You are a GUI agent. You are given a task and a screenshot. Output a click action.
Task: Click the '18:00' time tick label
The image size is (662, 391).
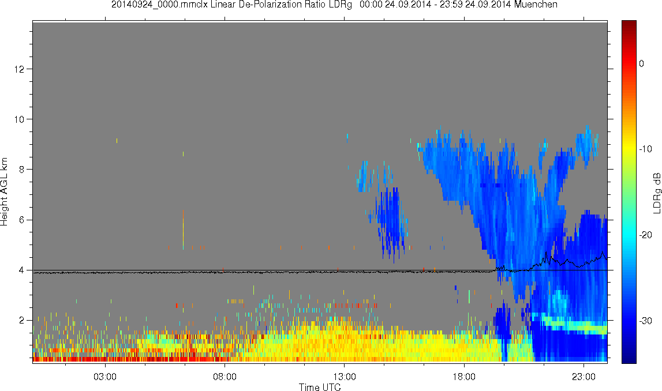pos(464,377)
